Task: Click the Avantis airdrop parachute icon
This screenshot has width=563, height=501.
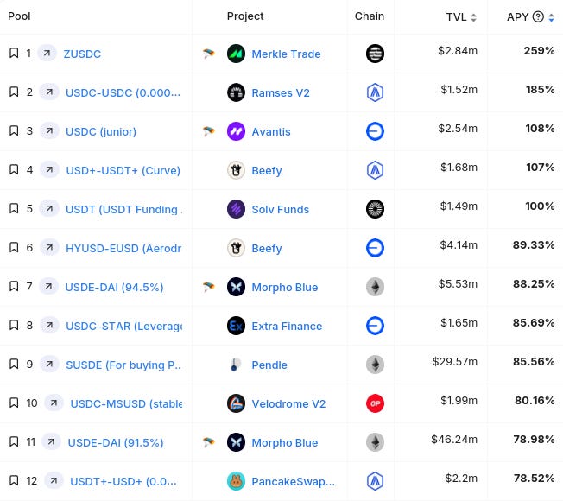Action: [209, 131]
